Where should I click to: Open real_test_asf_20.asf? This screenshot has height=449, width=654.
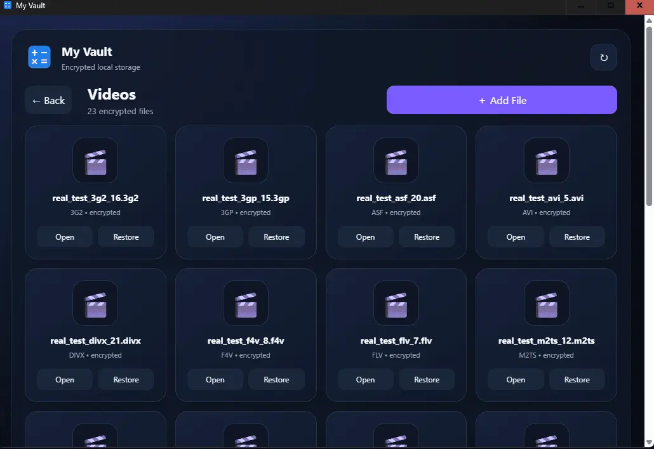click(x=365, y=237)
